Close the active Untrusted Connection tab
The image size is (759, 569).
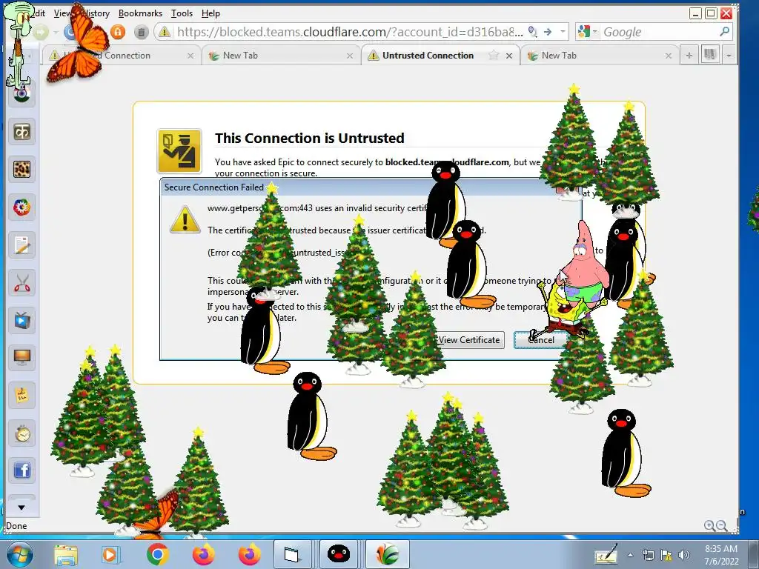509,56
